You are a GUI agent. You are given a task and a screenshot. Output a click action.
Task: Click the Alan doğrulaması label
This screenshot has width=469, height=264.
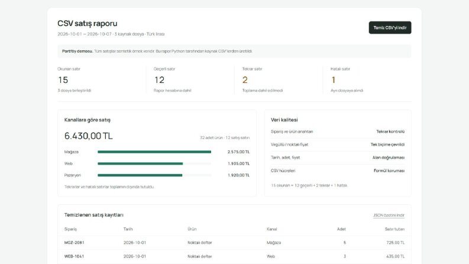[389, 157]
